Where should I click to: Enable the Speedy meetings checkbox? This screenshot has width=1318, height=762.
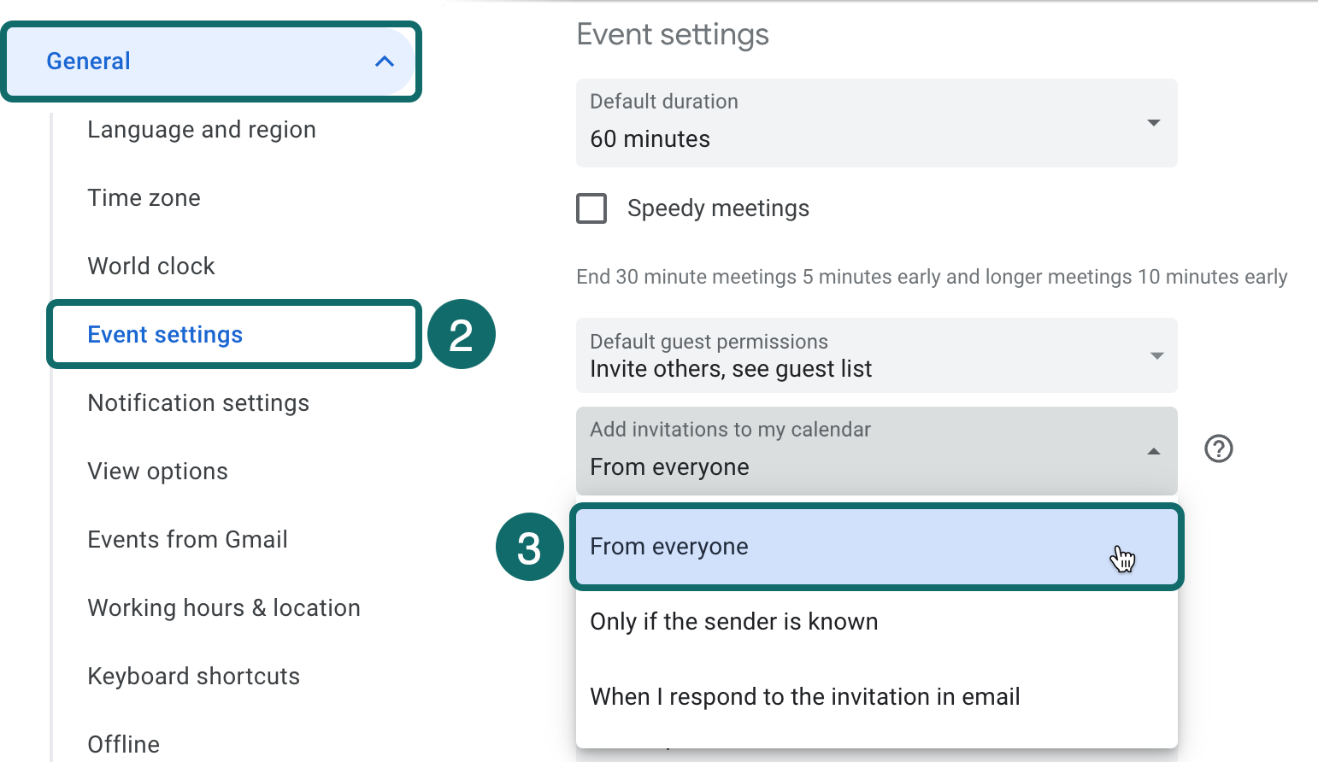[591, 208]
